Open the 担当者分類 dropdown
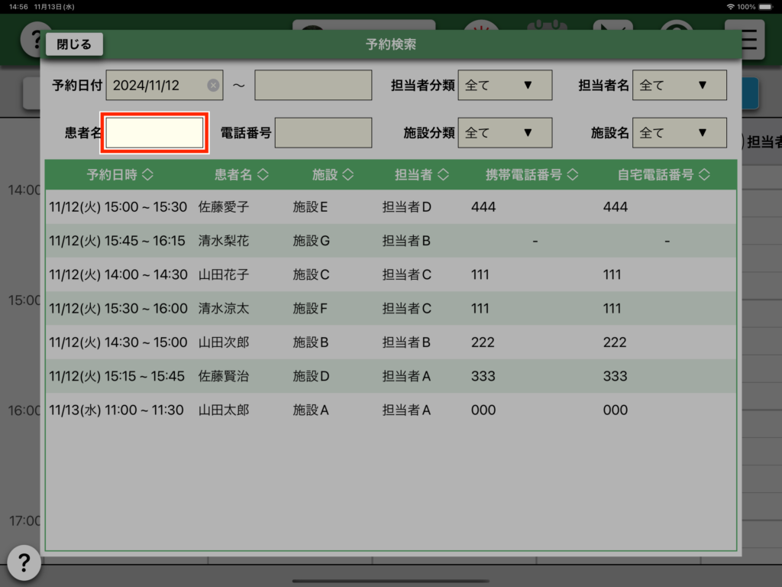Screen dimensions: 782x587 point(505,86)
